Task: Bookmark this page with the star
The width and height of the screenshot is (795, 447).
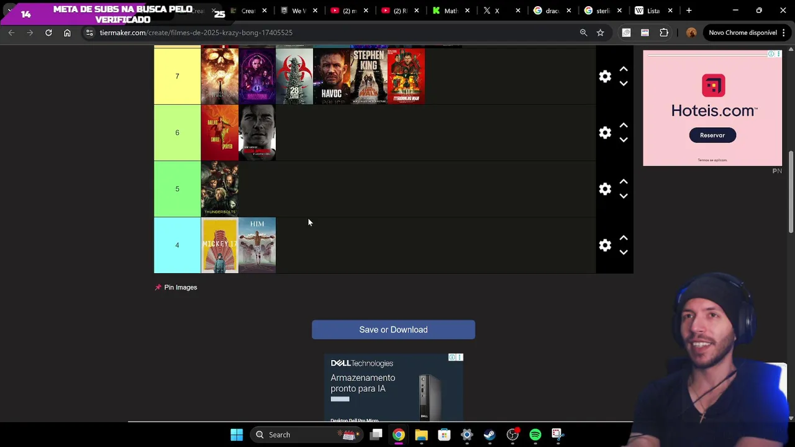Action: [x=600, y=32]
